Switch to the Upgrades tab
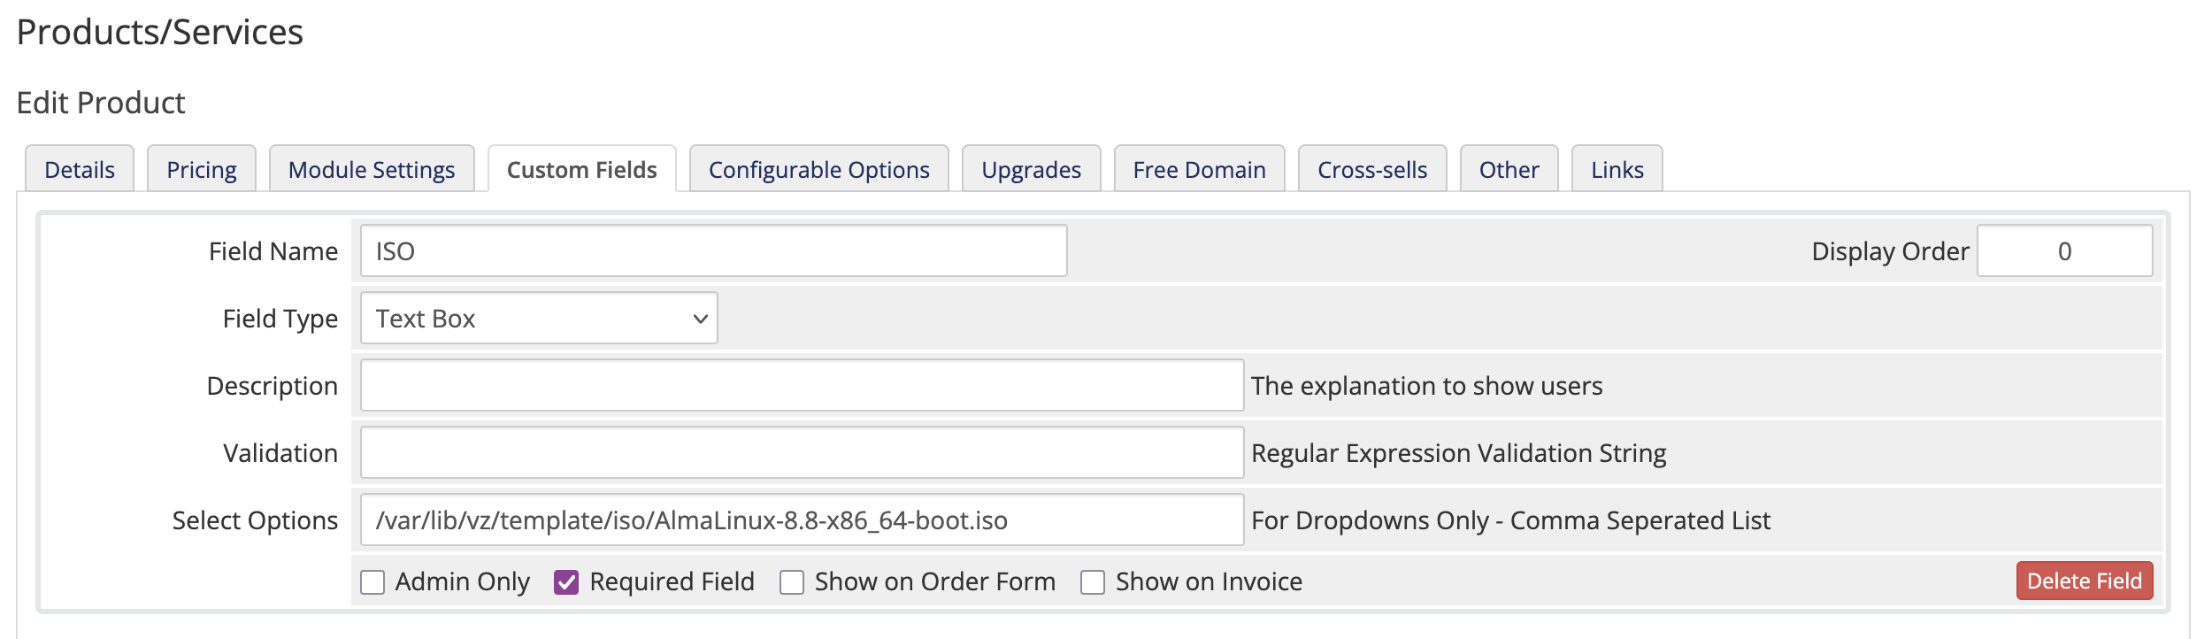The width and height of the screenshot is (2212, 639). pos(1030,169)
